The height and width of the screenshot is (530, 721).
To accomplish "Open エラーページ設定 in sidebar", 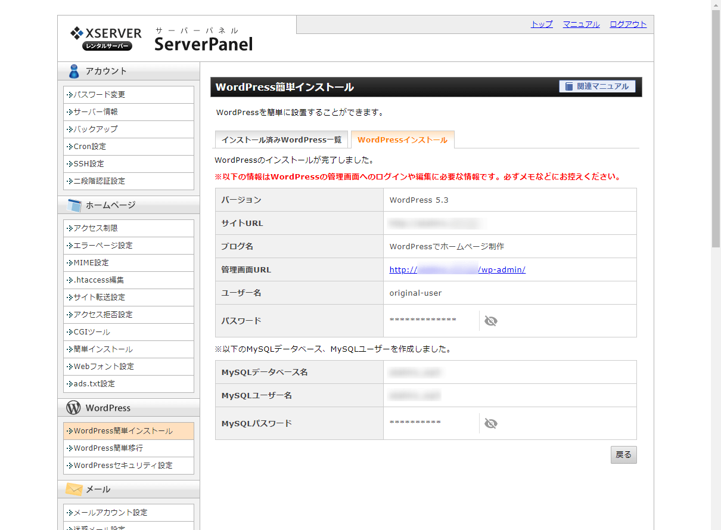I will pos(129,246).
